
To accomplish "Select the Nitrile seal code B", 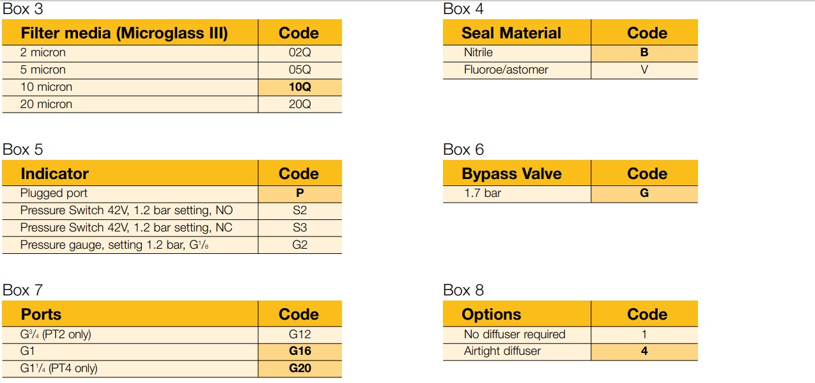I will (644, 52).
